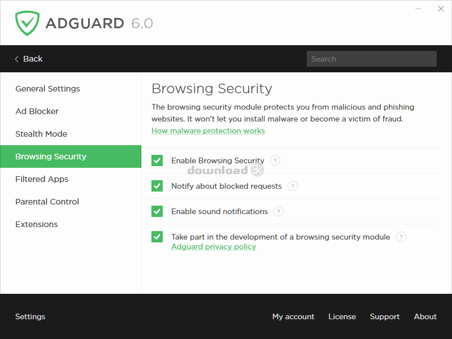Open help for Notify about blocked requests
The image size is (452, 339).
click(x=293, y=186)
